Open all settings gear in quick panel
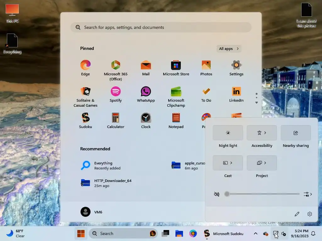Screen dimensions: 322x241 [310, 214]
